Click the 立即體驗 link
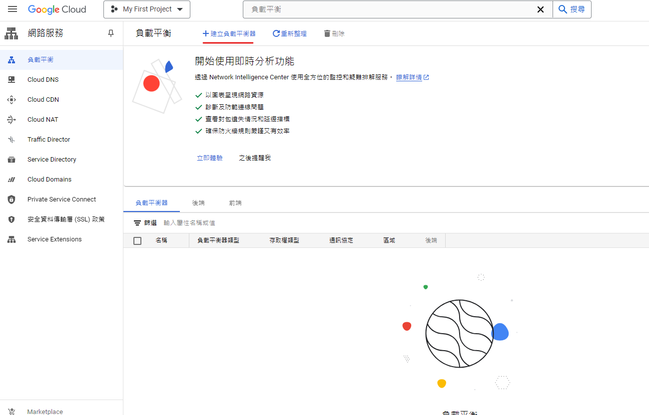 click(x=210, y=158)
